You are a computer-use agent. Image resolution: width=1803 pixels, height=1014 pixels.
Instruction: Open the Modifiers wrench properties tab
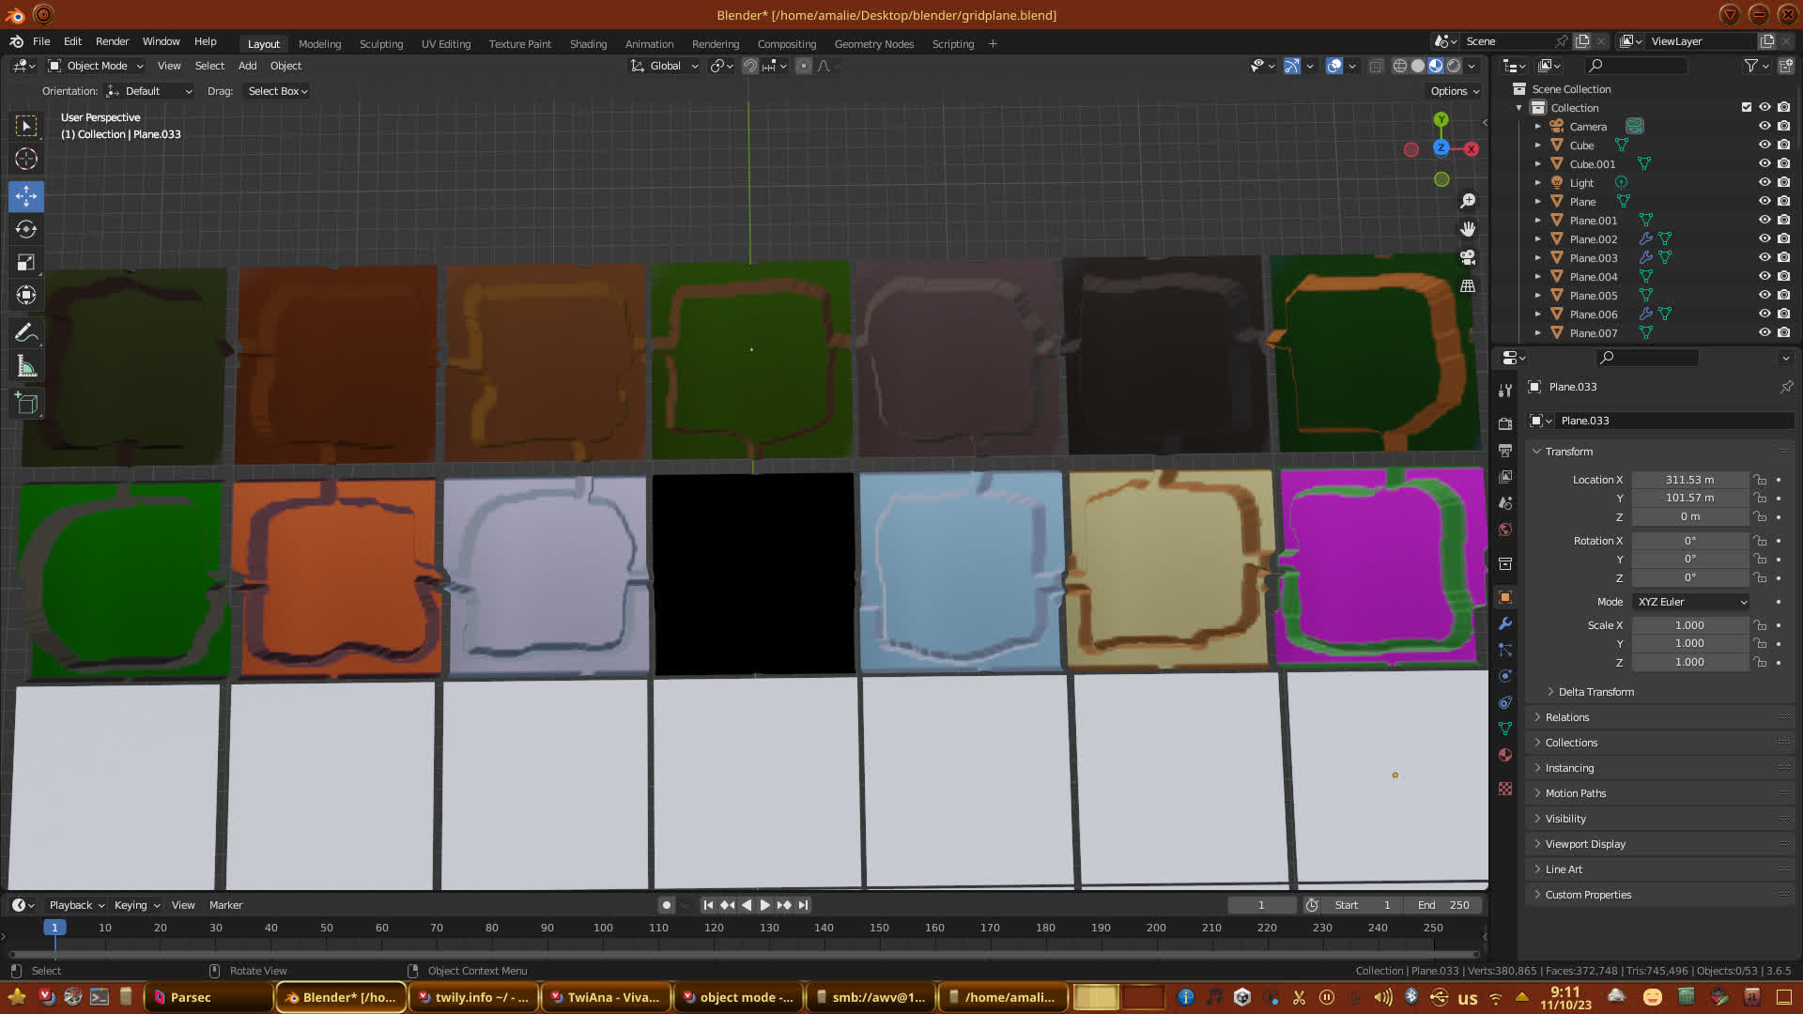pos(1505,623)
